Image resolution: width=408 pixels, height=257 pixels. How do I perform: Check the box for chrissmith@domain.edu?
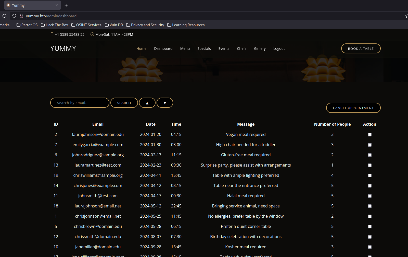(x=370, y=237)
